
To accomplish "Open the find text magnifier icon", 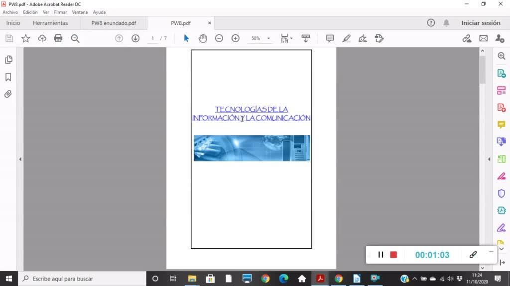I will pos(75,38).
